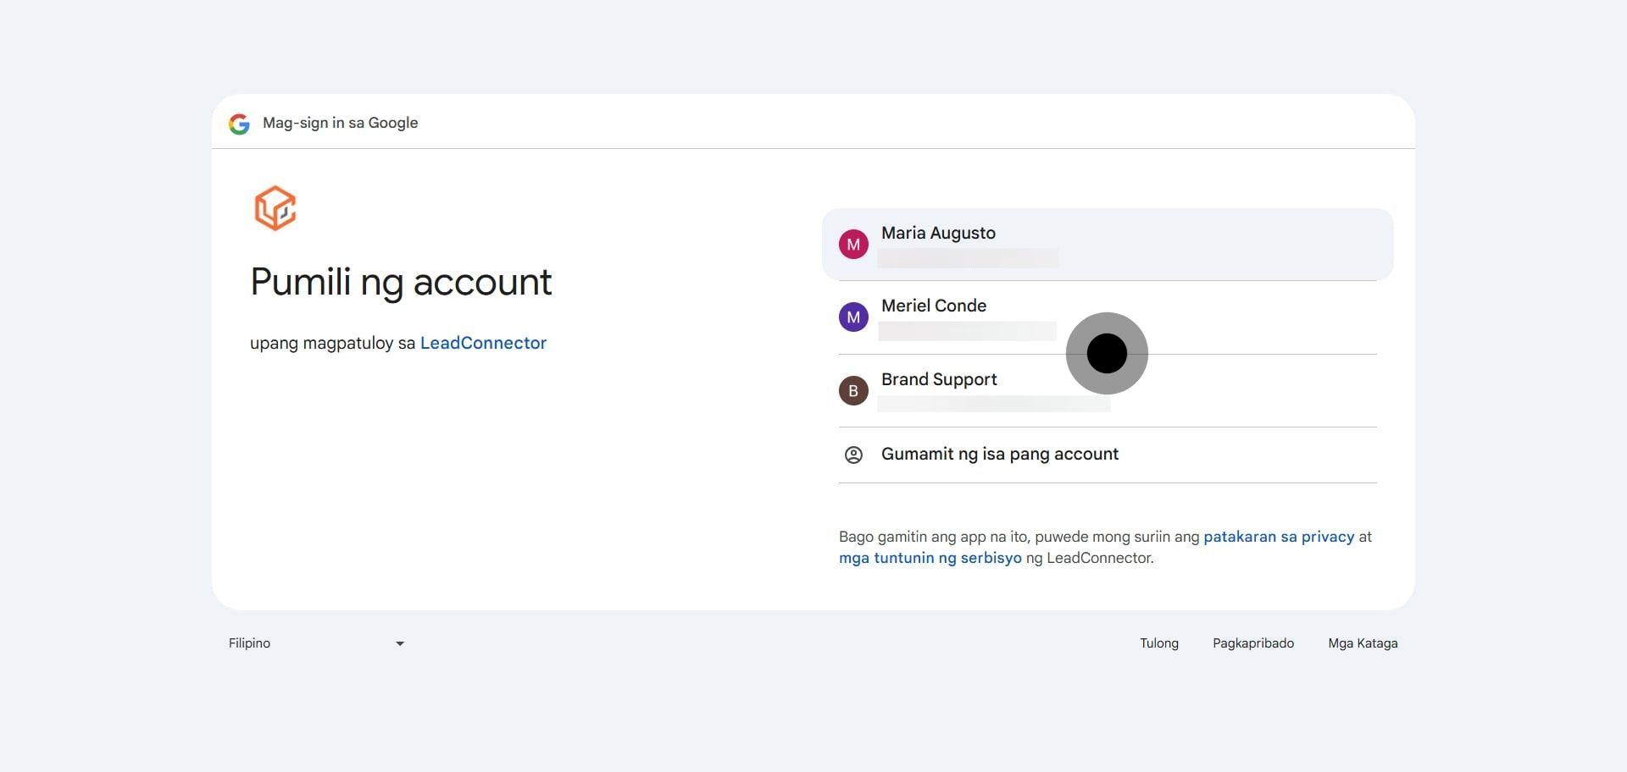Choose the Brand Support account
Screen dimensions: 1627x772
[x=1108, y=391]
